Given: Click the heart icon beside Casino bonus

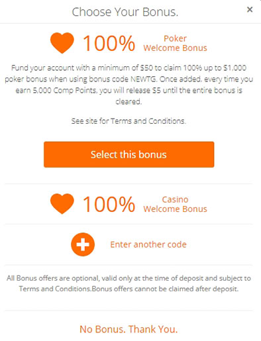Looking at the screenshot, I should click(62, 204).
